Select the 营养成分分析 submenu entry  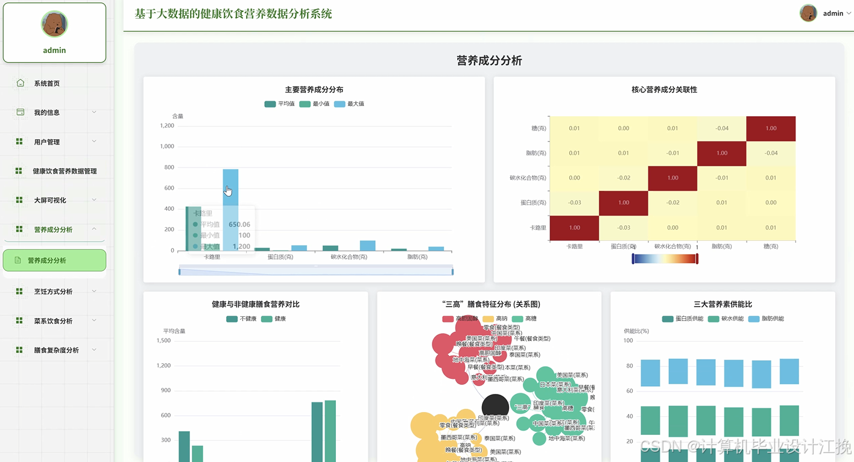click(x=54, y=260)
